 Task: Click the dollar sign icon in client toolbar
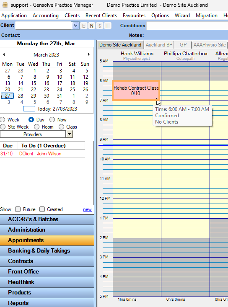pos(100,26)
